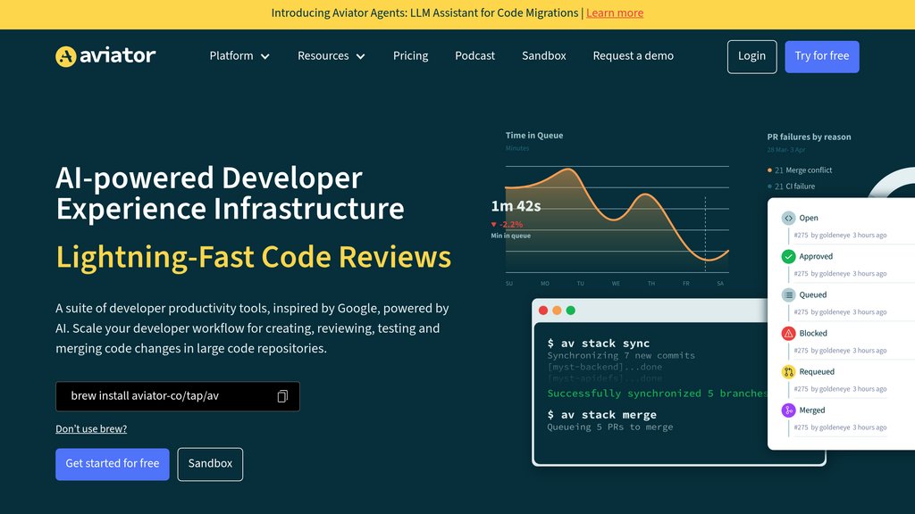Follow the Learn more banner link

(x=615, y=13)
